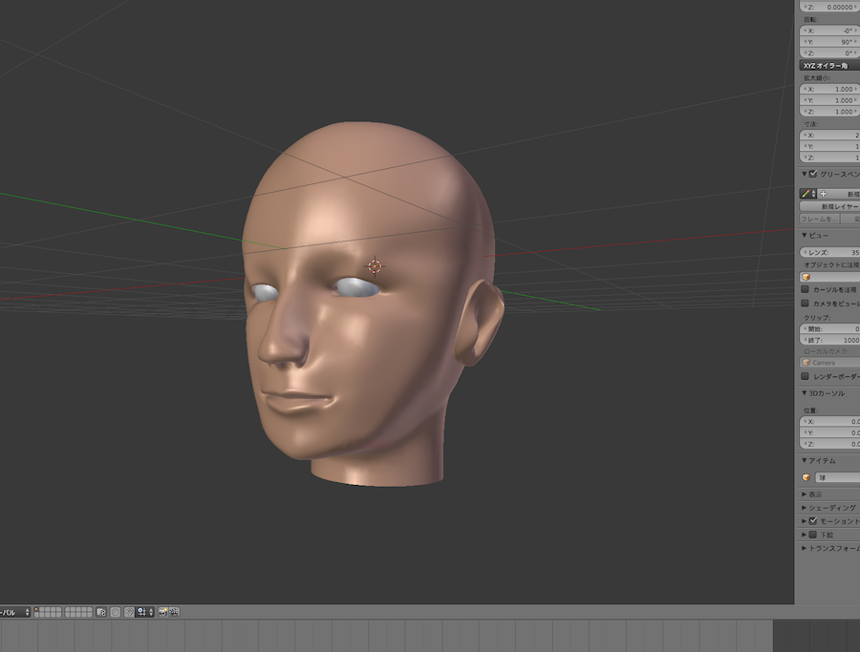
Task: Click the grease pencil brush icon
Action: pyautogui.click(x=806, y=193)
